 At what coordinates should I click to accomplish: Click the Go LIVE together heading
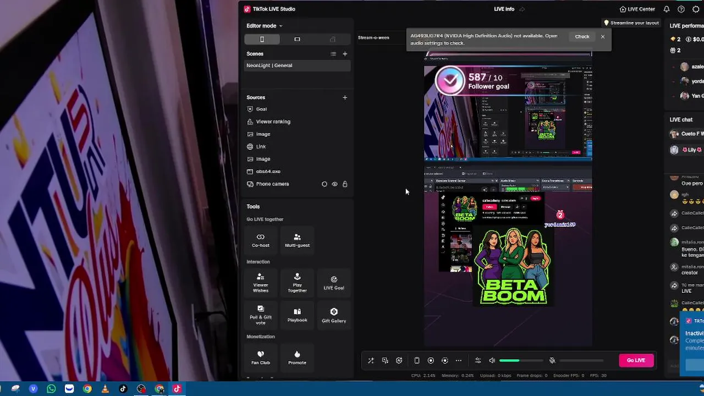coord(265,219)
